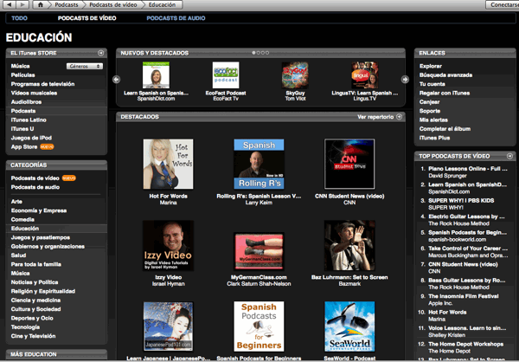This screenshot has width=519, height=362.
Task: Open Audiolibros store section
Action: pyautogui.click(x=26, y=102)
